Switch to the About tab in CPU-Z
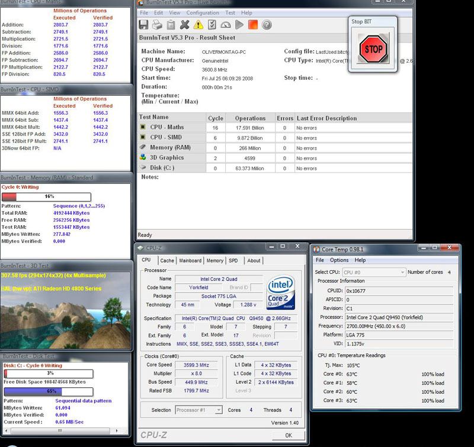This screenshot has width=474, height=447. click(254, 261)
